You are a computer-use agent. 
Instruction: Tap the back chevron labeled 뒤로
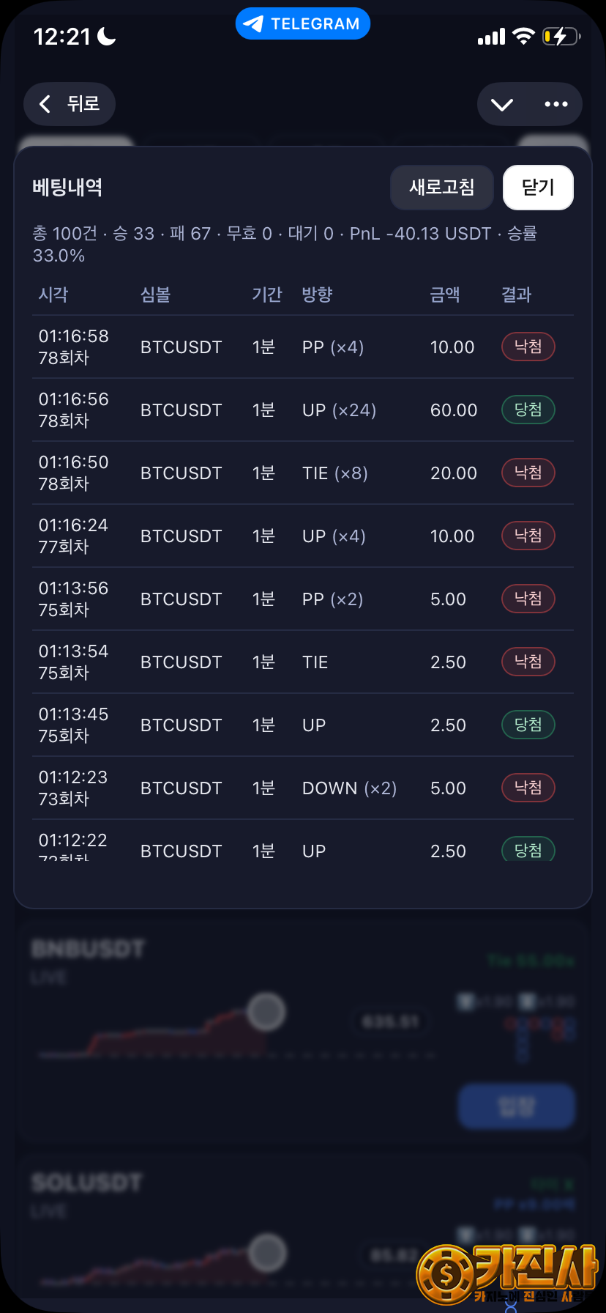coord(70,104)
